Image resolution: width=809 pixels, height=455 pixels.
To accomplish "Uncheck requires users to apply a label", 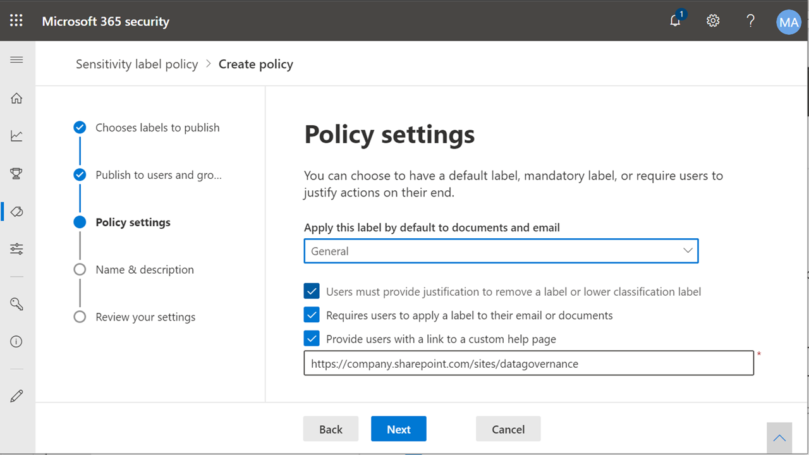I will 312,315.
